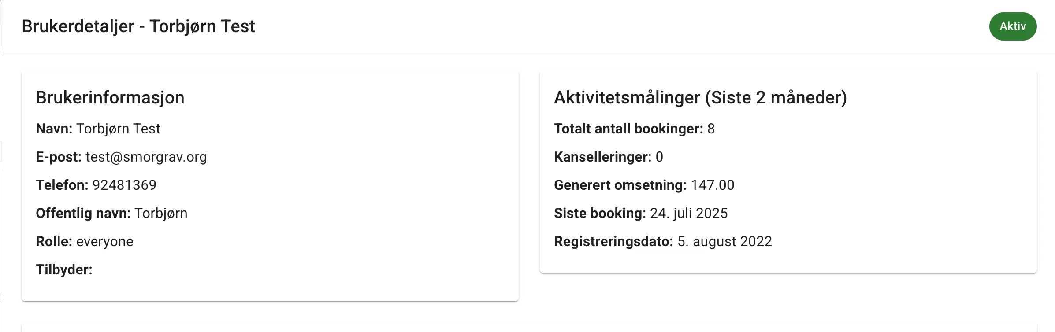Click the Kanselleringer value 0

659,157
